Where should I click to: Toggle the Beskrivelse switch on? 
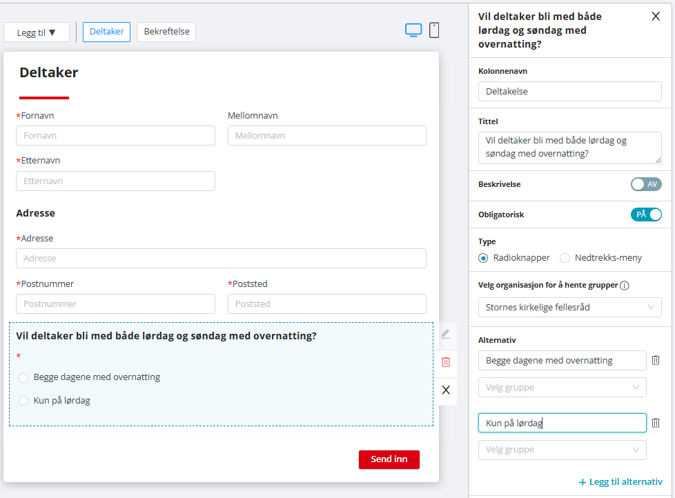point(645,184)
